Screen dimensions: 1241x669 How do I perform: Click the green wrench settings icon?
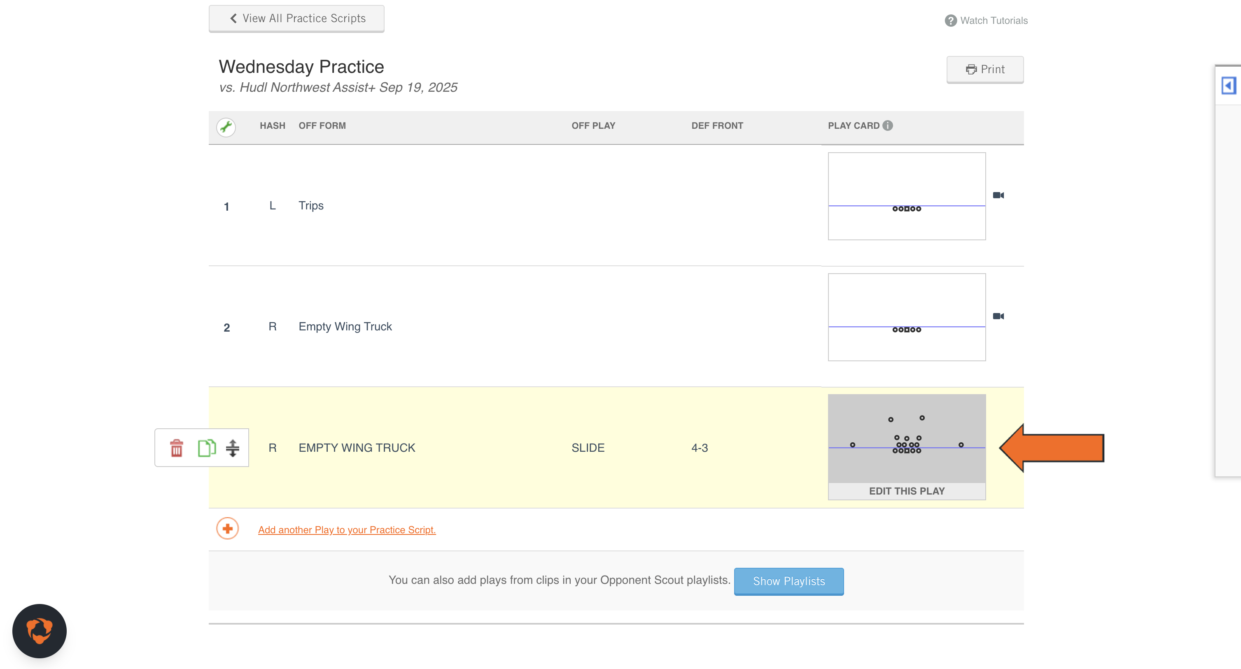pyautogui.click(x=226, y=127)
